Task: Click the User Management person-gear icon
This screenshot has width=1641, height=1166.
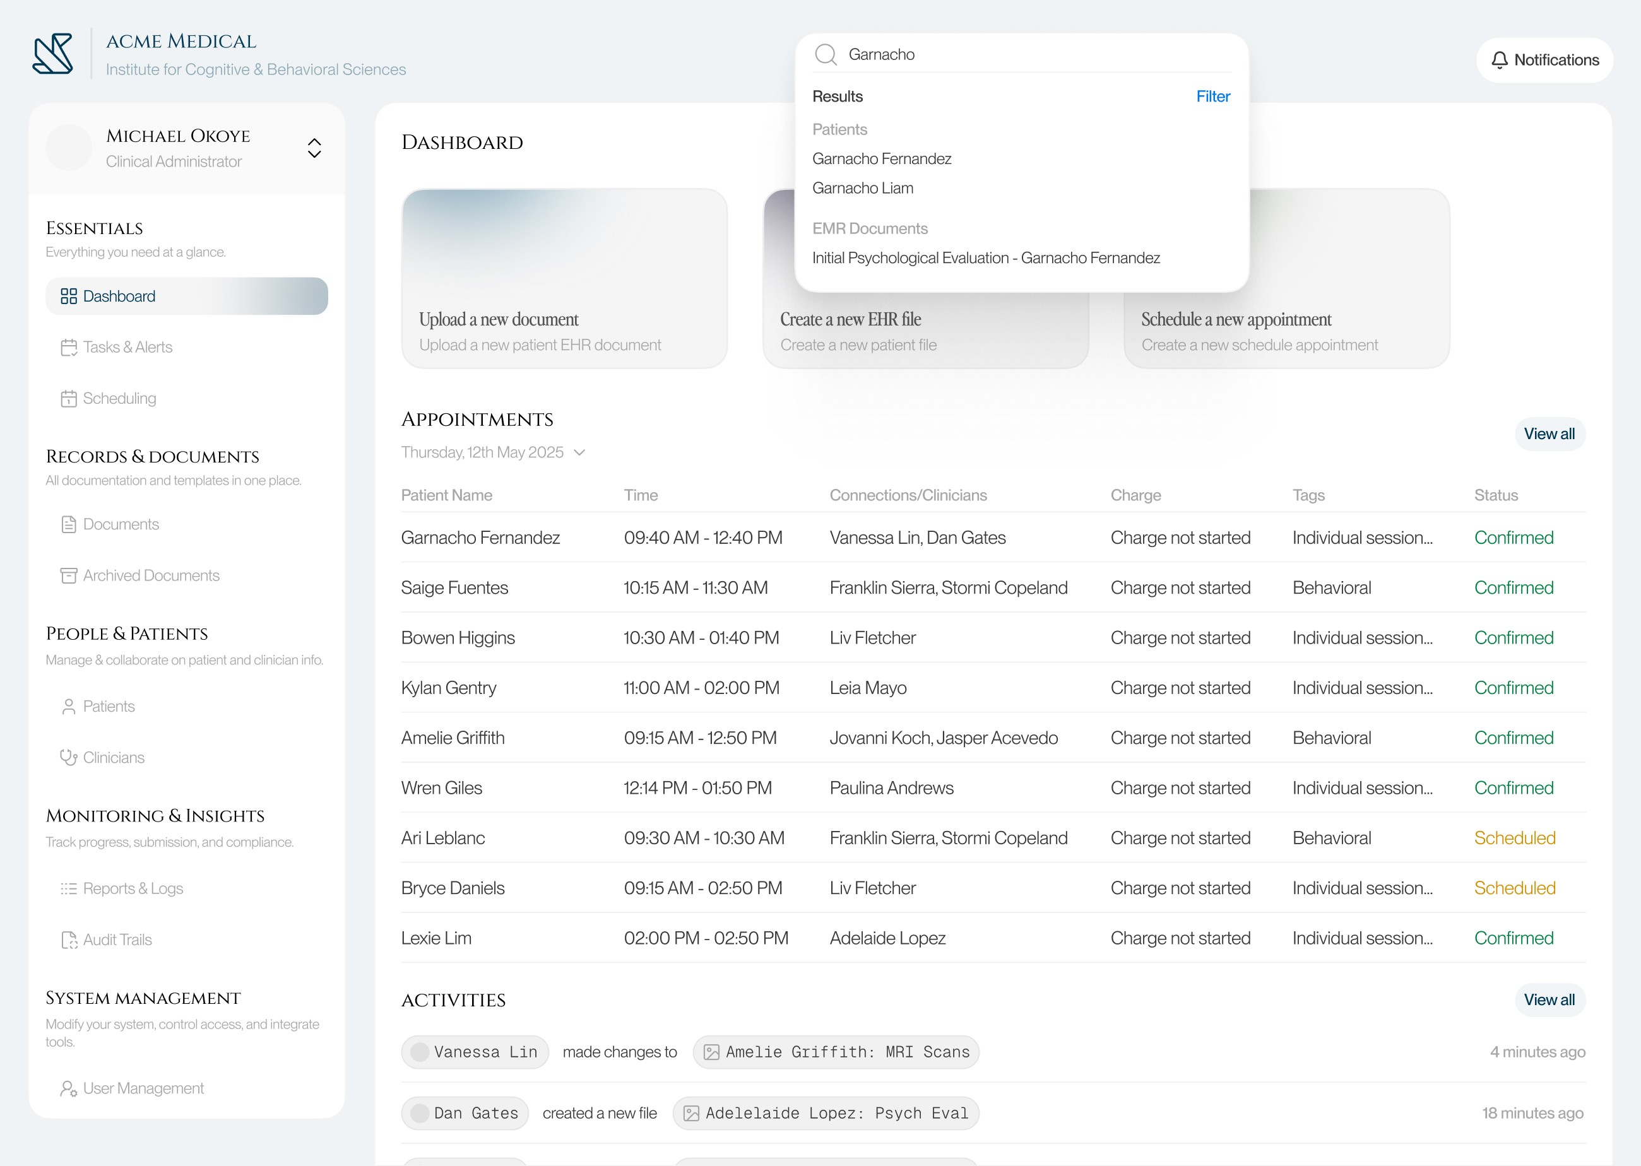Action: pos(68,1088)
